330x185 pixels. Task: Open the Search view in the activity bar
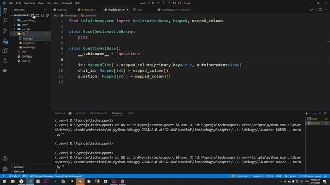5,21
